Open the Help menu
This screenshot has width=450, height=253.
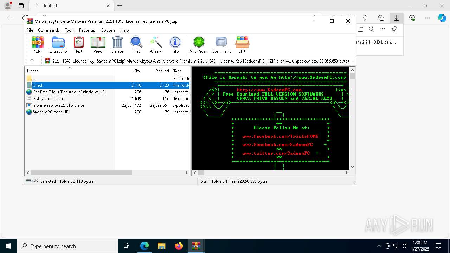pos(124,30)
